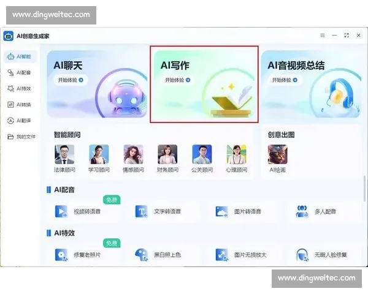Viewport: 368px width, 294px height.
Task: Open the 文字转语音 tool icon
Action: pyautogui.click(x=142, y=211)
